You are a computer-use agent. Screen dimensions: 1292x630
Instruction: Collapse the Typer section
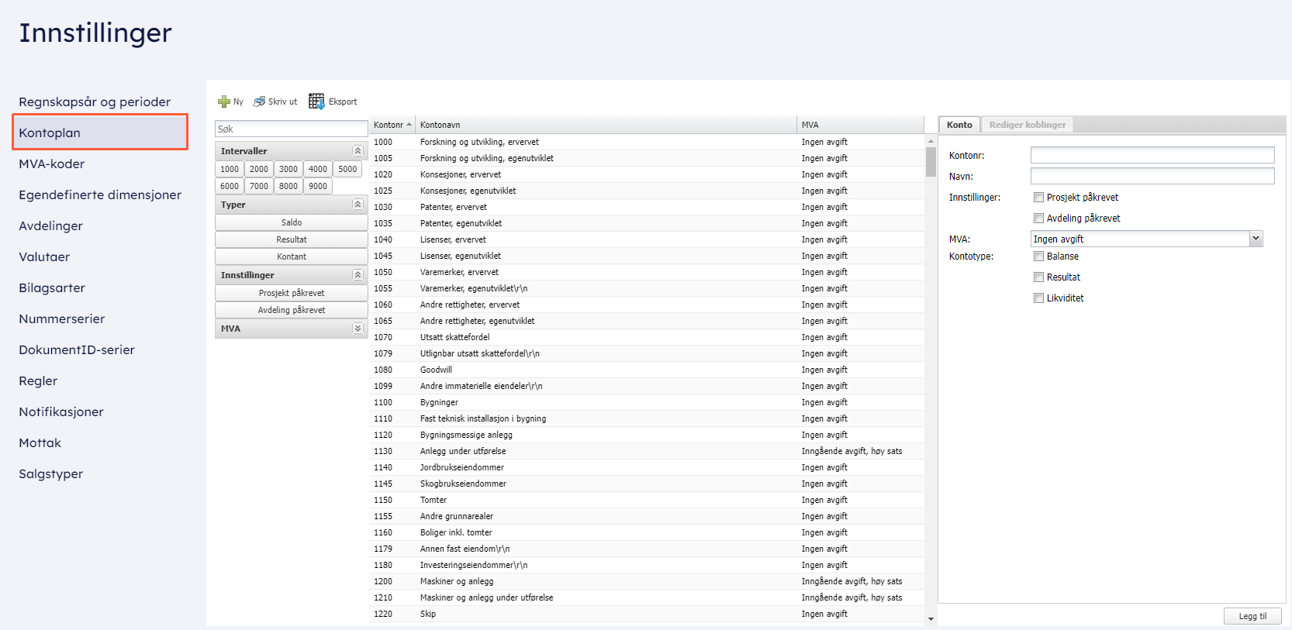pos(358,205)
